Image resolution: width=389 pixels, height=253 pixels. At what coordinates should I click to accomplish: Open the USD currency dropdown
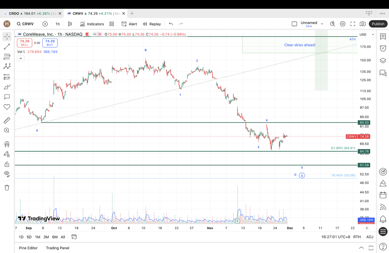pos(367,34)
